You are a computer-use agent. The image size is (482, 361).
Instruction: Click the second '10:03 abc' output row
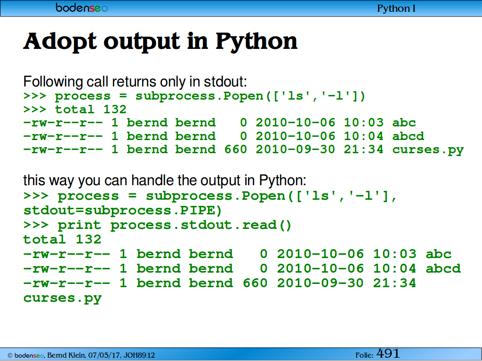pos(237,254)
